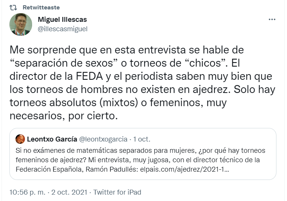Click Miguel Illescas's profile photo
The image size is (287, 201).
[21, 24]
